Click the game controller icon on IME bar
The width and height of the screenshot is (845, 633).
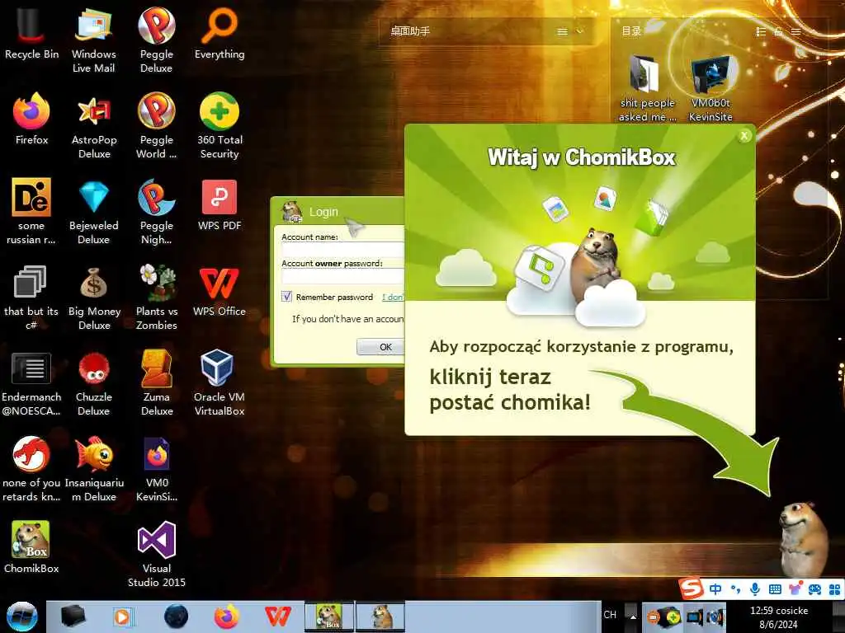(814, 589)
